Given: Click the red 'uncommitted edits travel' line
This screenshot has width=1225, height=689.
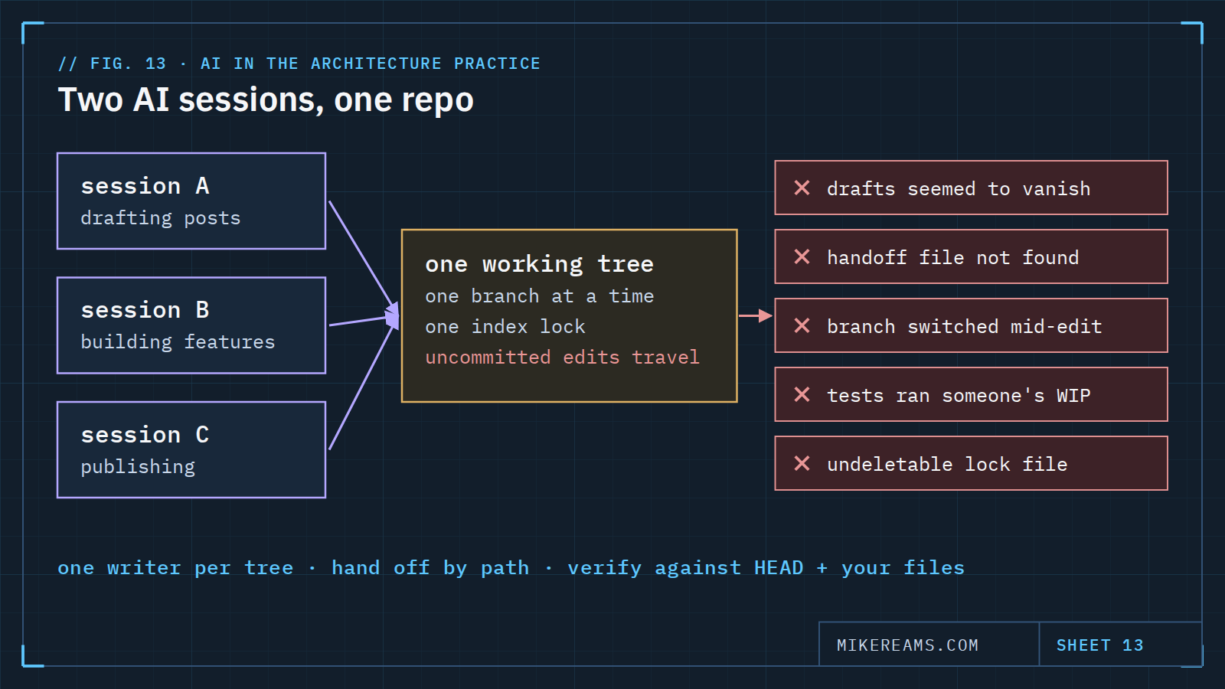Looking at the screenshot, I should coord(563,358).
